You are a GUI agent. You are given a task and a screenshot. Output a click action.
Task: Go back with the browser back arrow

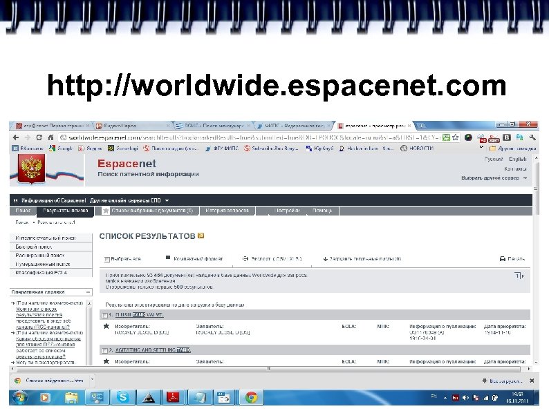click(15, 137)
